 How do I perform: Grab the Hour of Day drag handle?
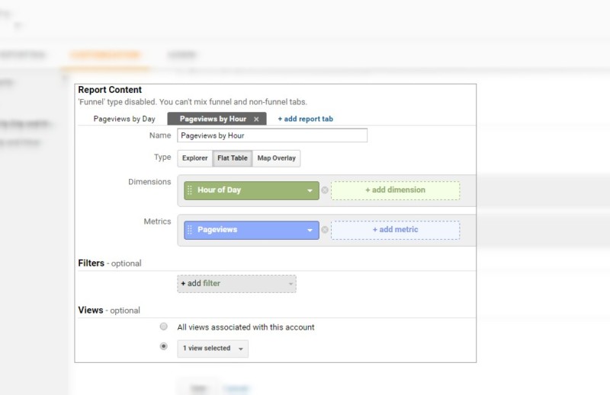click(x=190, y=190)
